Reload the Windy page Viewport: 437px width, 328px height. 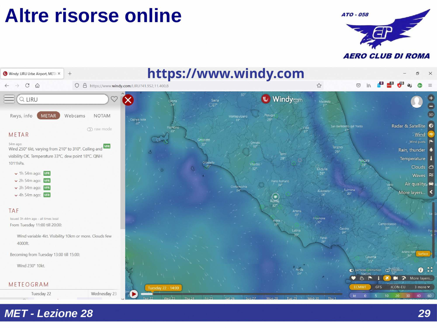(x=27, y=85)
